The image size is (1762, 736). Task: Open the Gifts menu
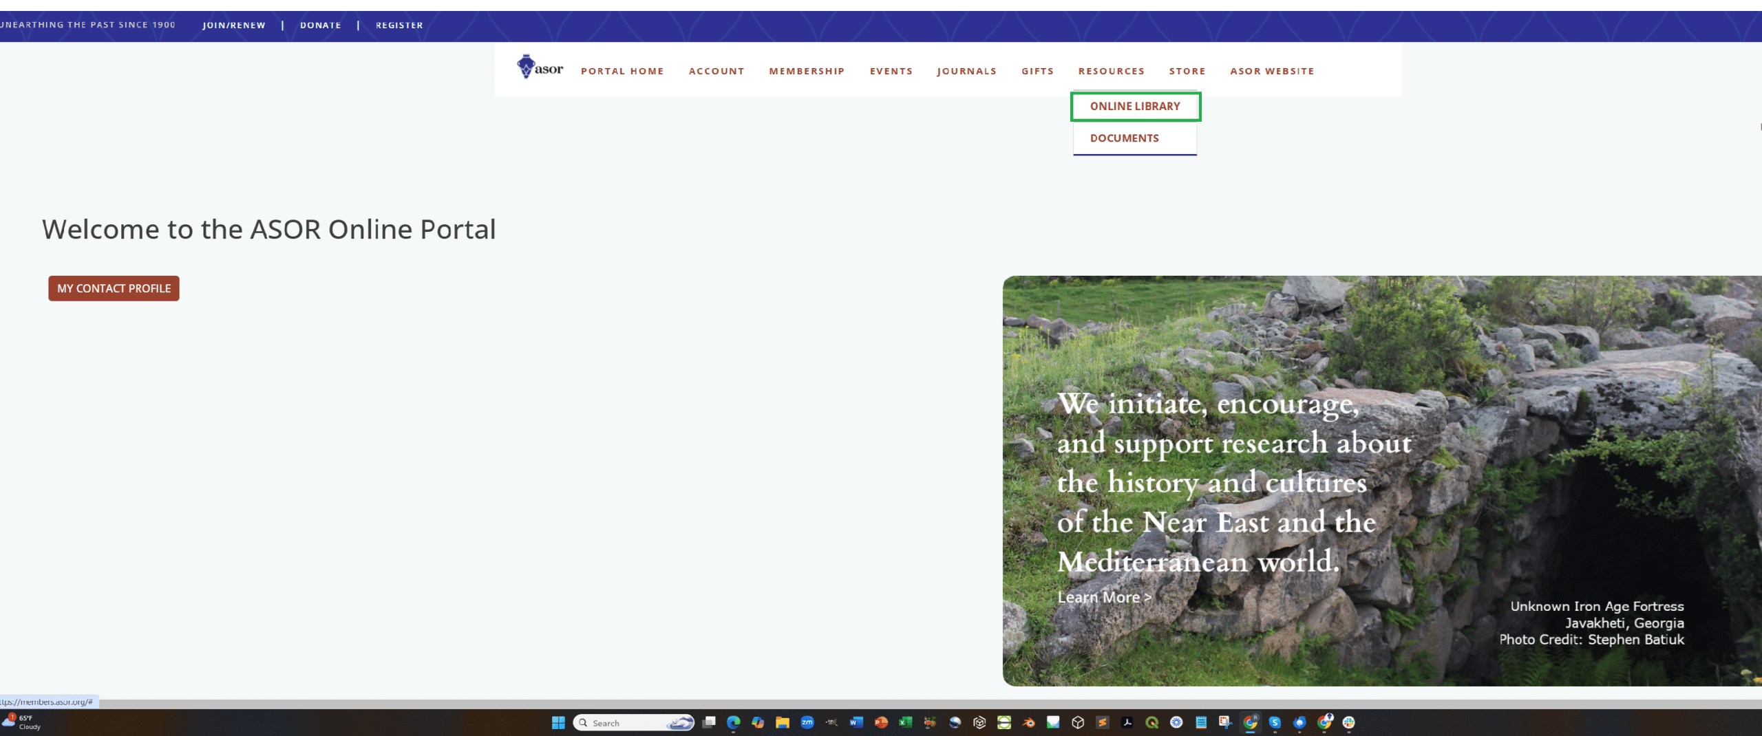pyautogui.click(x=1037, y=71)
